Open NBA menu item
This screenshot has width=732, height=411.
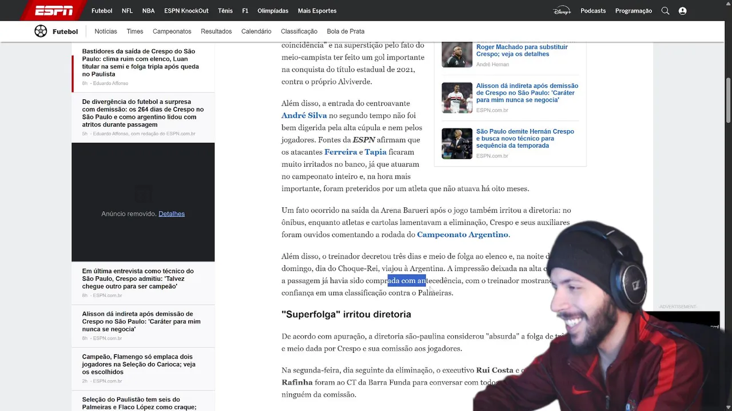point(148,11)
